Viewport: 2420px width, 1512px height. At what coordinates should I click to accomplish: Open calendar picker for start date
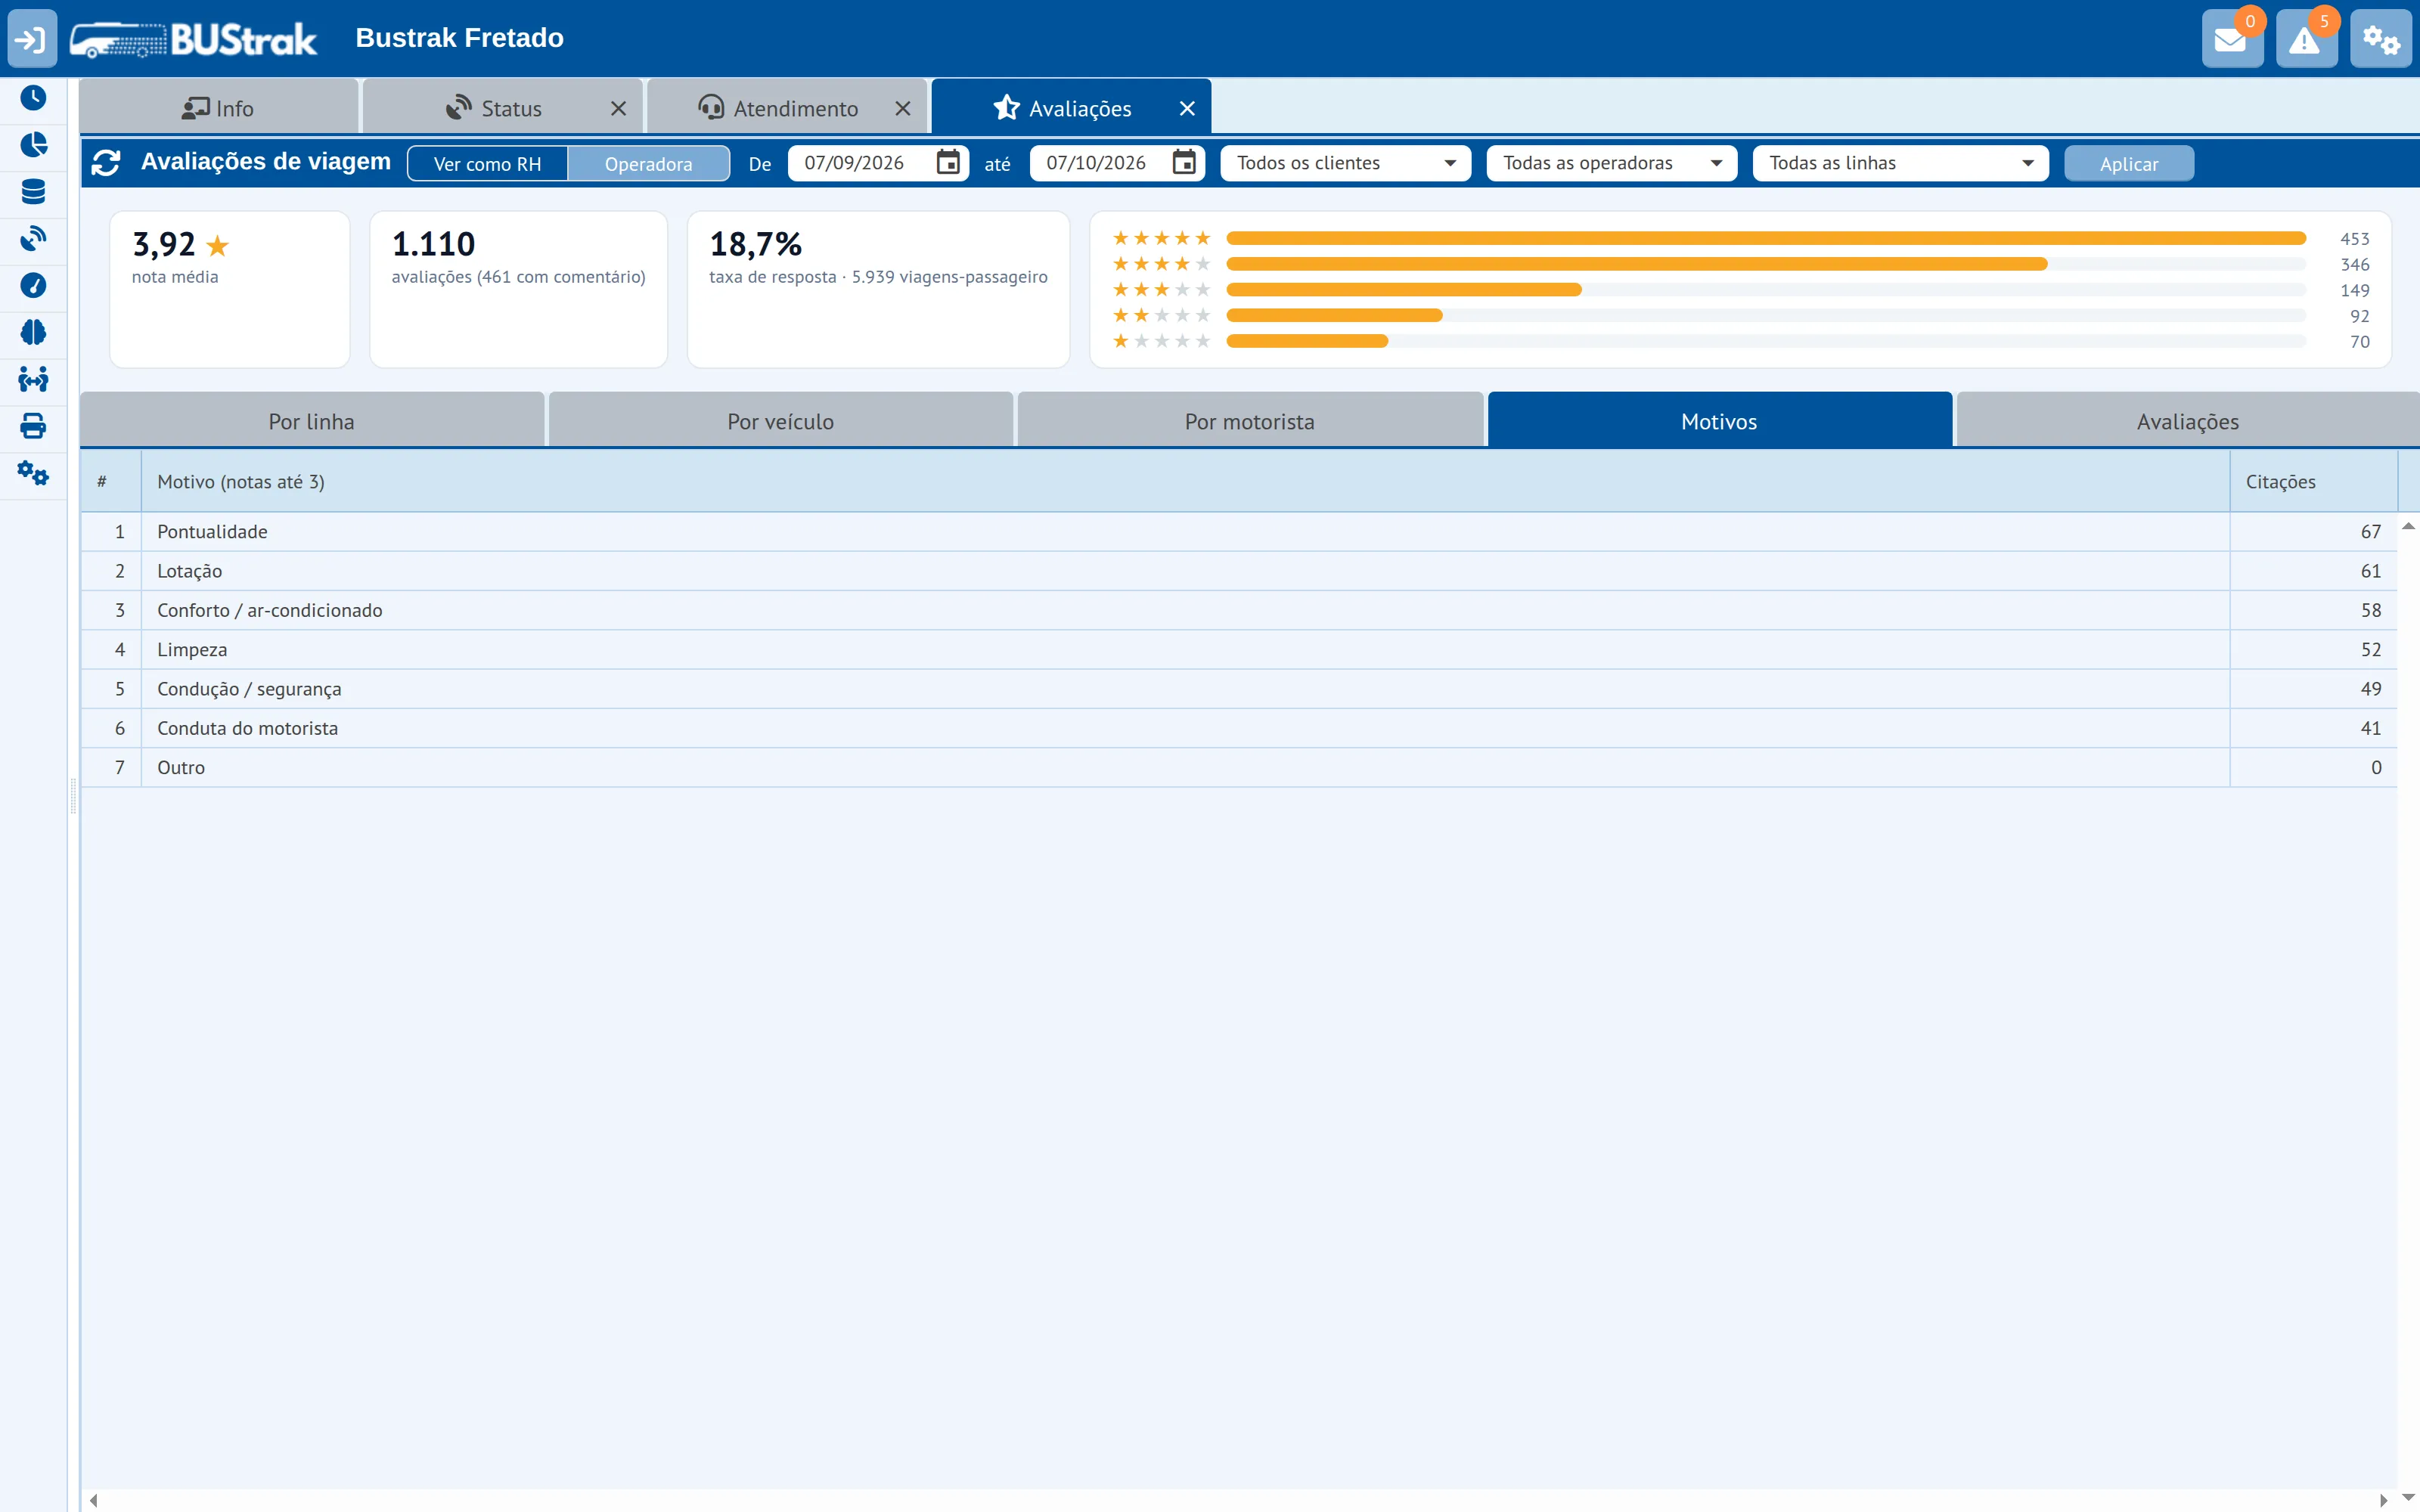pyautogui.click(x=948, y=162)
